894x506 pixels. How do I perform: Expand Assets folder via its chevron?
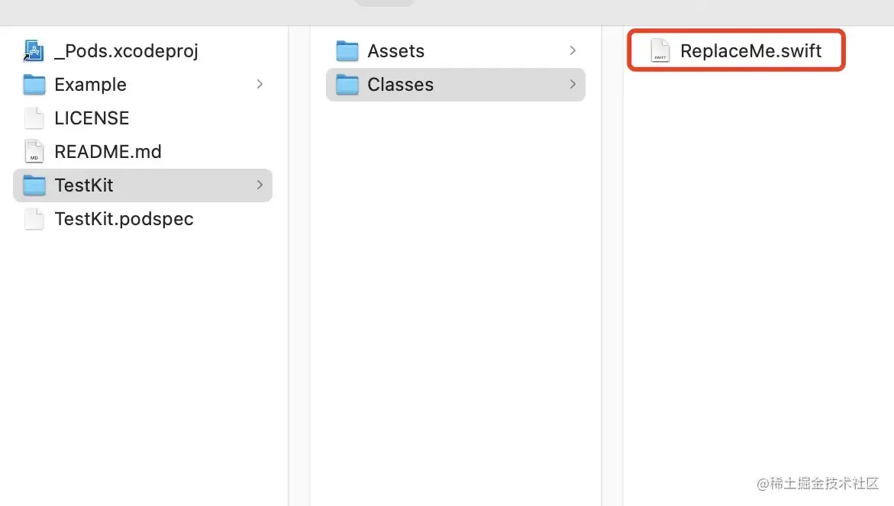pos(573,51)
